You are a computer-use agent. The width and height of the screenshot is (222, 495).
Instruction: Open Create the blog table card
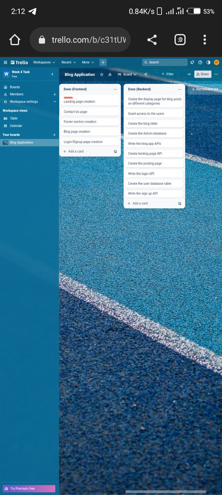[x=154, y=123]
